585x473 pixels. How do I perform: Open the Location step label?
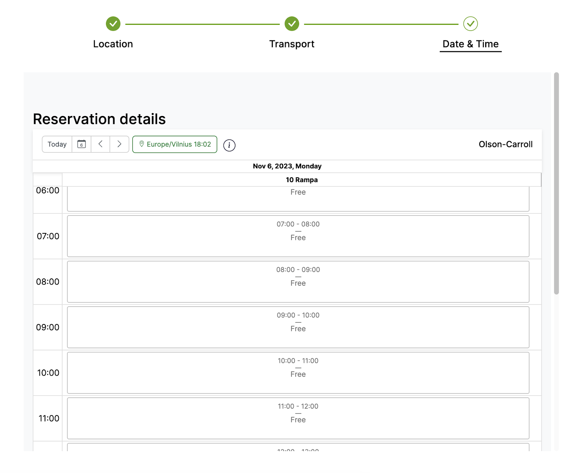[x=113, y=44]
